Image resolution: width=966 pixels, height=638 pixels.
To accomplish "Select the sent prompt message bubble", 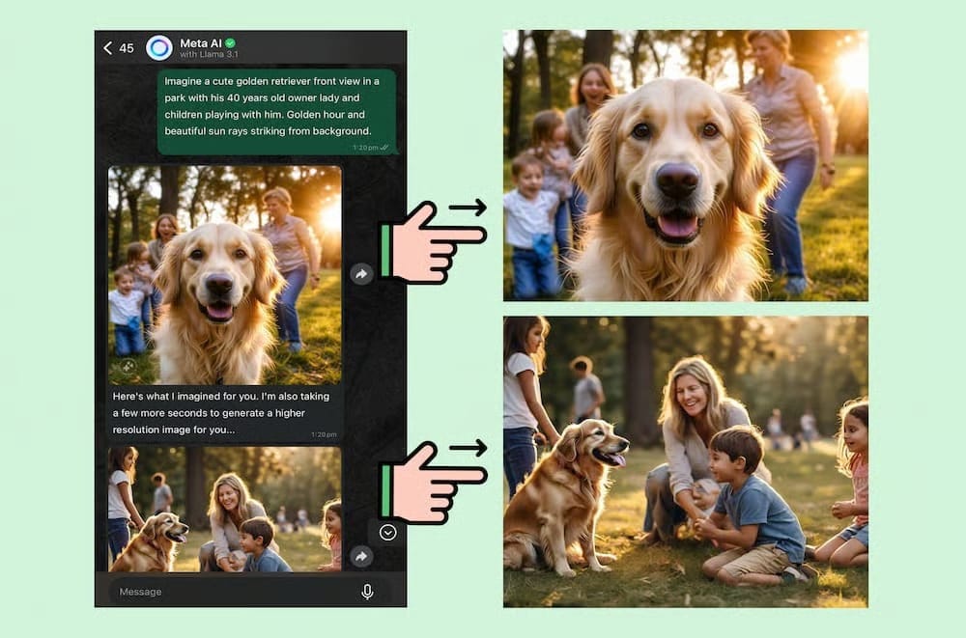I will pos(276,111).
